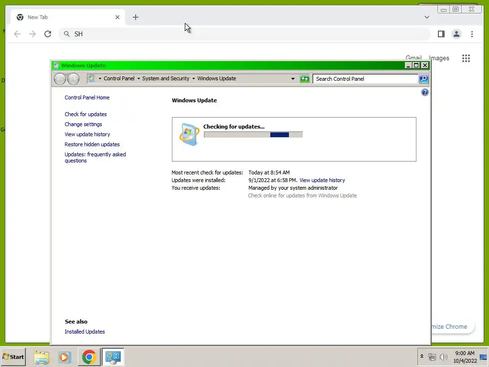Select Windows Update breadcrumb
The width and height of the screenshot is (489, 367).
coord(217,79)
